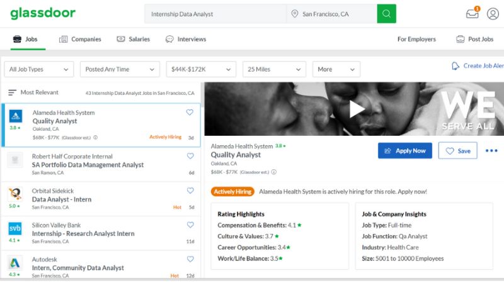Image resolution: width=504 pixels, height=283 pixels.
Task: Click the Rating Highlights heading
Action: point(241,214)
